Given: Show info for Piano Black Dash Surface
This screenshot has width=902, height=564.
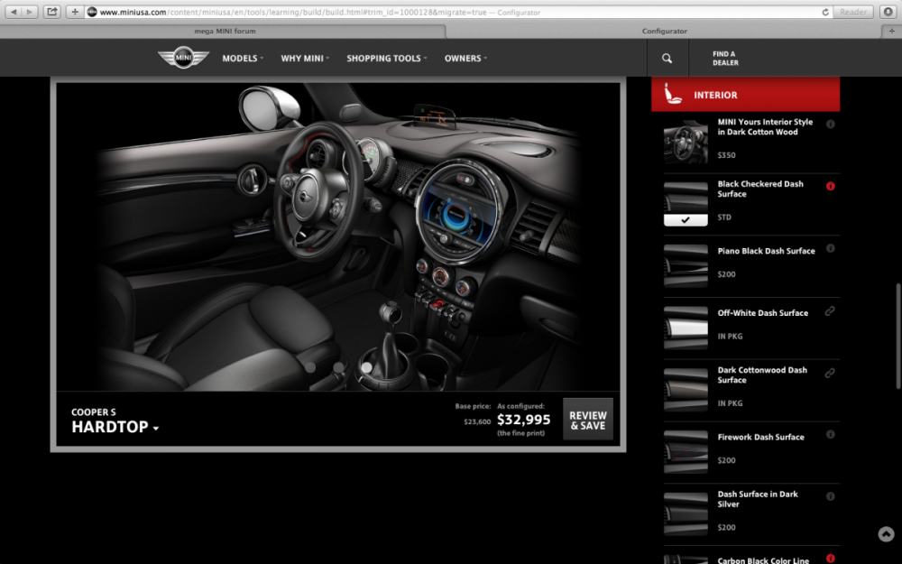Looking at the screenshot, I should 830,249.
